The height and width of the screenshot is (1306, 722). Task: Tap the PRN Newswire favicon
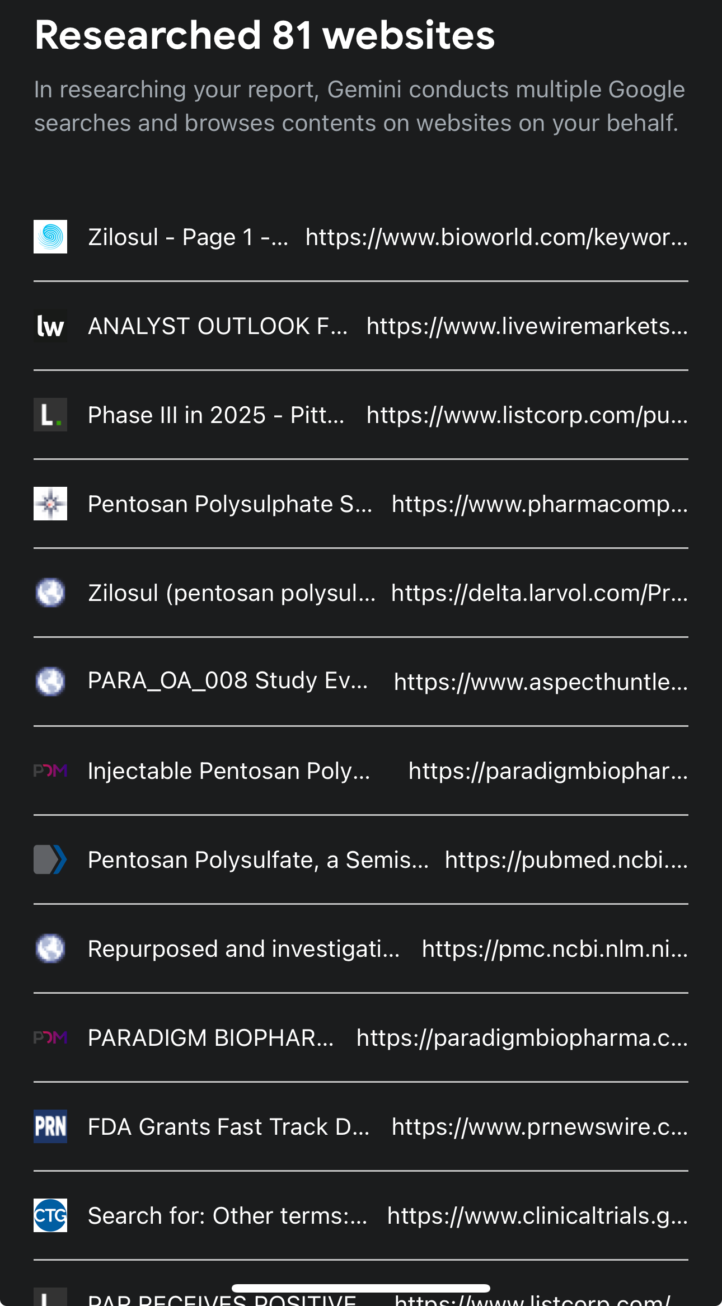coord(50,1126)
